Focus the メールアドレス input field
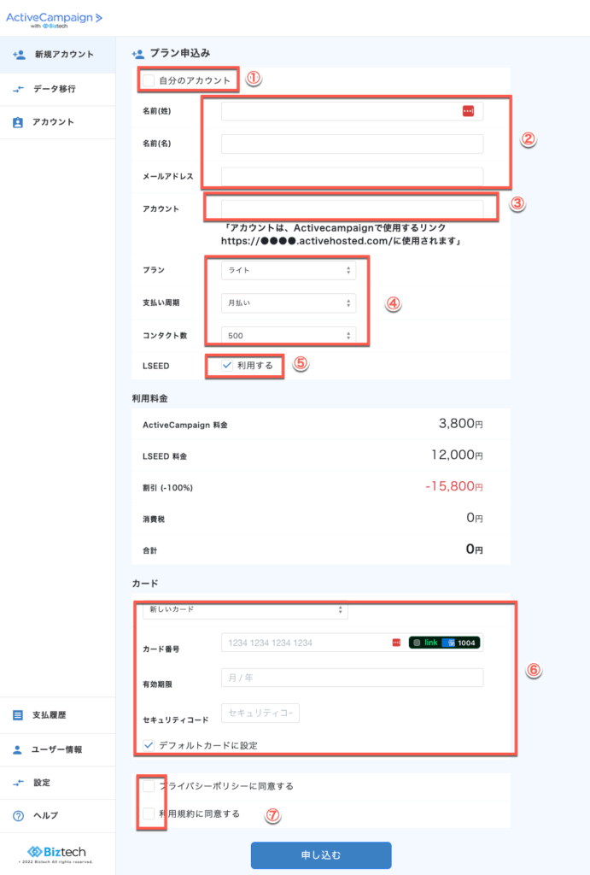Viewport: 590px width, 875px height. coord(352,177)
